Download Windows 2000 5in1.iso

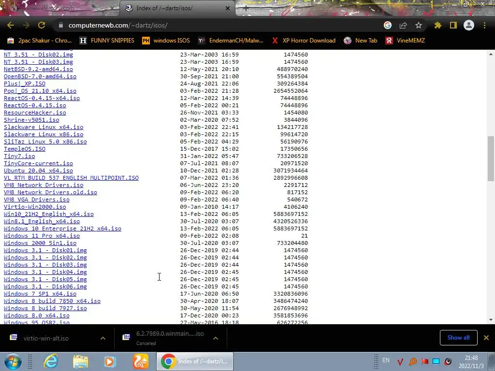tap(40, 243)
